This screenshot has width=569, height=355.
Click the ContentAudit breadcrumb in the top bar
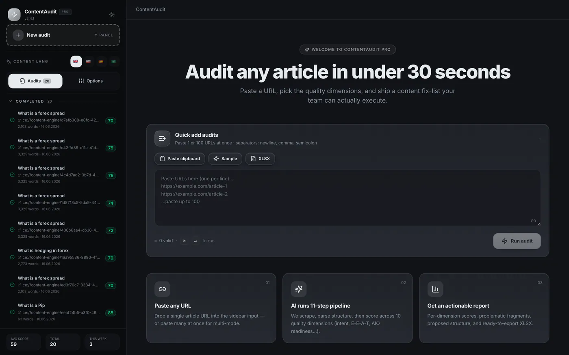(x=151, y=9)
